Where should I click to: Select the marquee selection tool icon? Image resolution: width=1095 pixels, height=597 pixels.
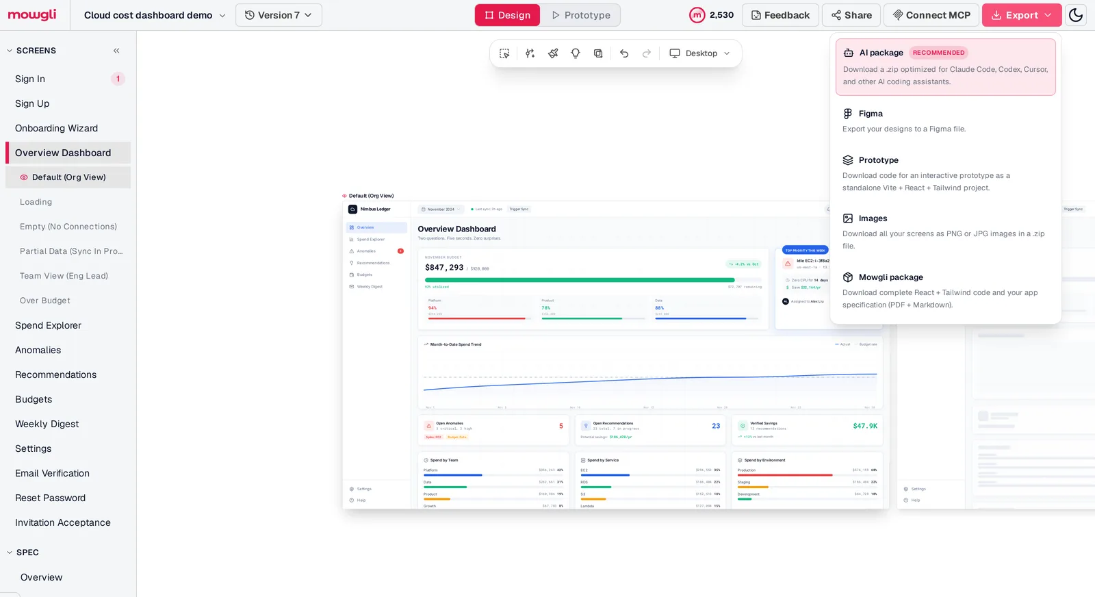504,53
